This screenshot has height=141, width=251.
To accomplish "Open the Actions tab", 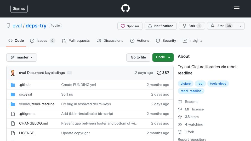I will click(140, 41).
